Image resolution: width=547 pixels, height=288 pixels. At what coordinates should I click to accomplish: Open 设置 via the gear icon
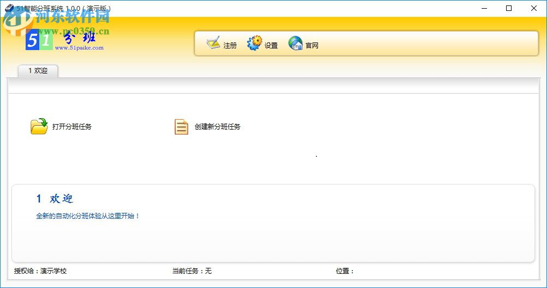(x=254, y=43)
